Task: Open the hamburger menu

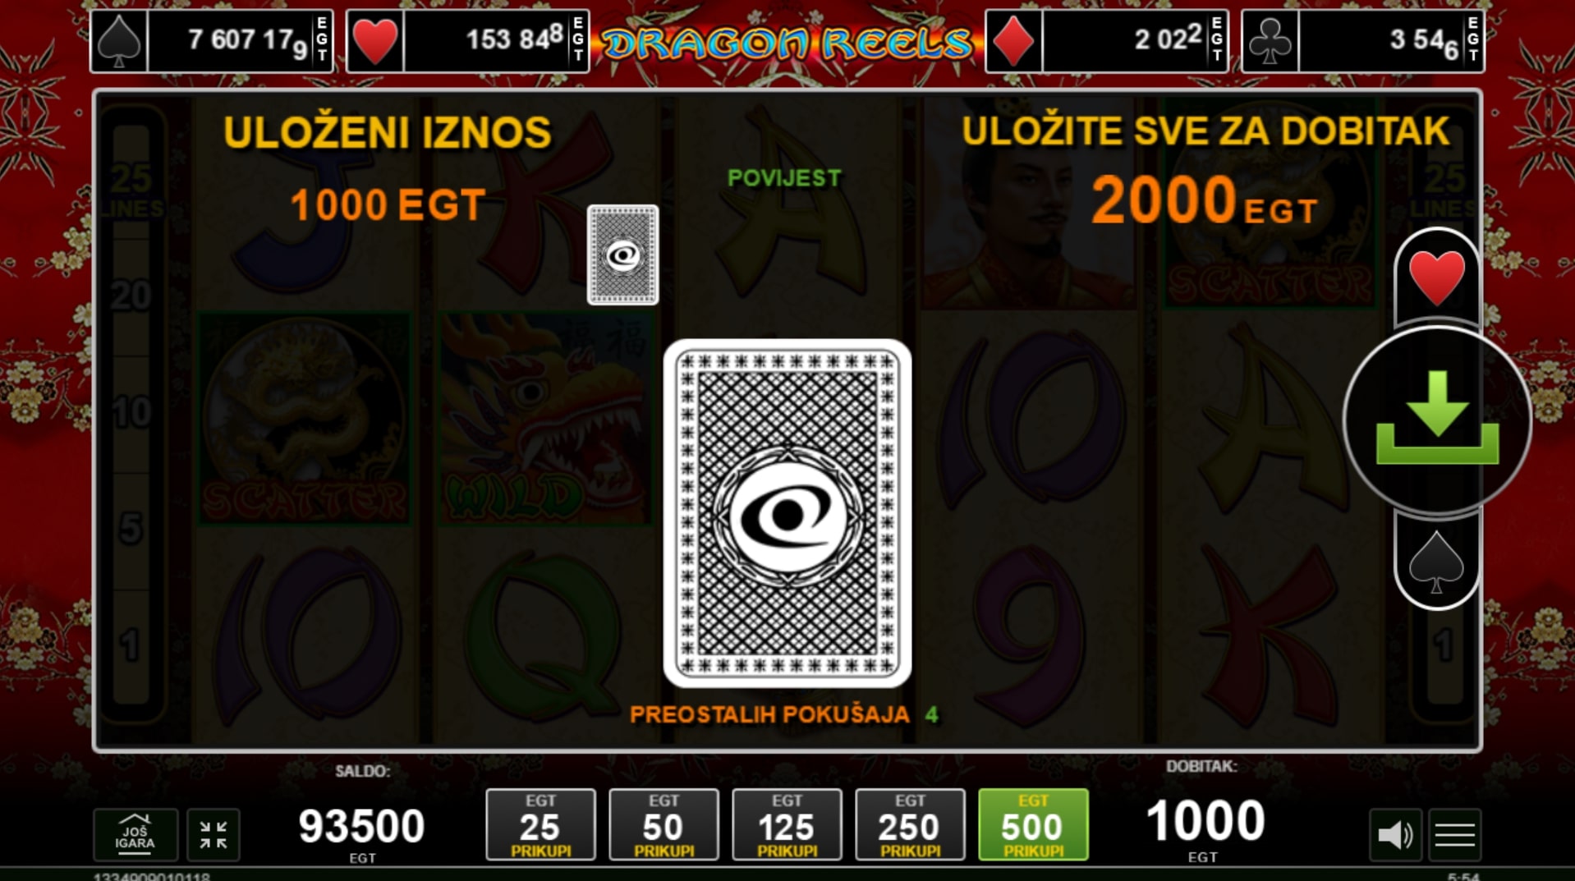Action: coord(1455,836)
